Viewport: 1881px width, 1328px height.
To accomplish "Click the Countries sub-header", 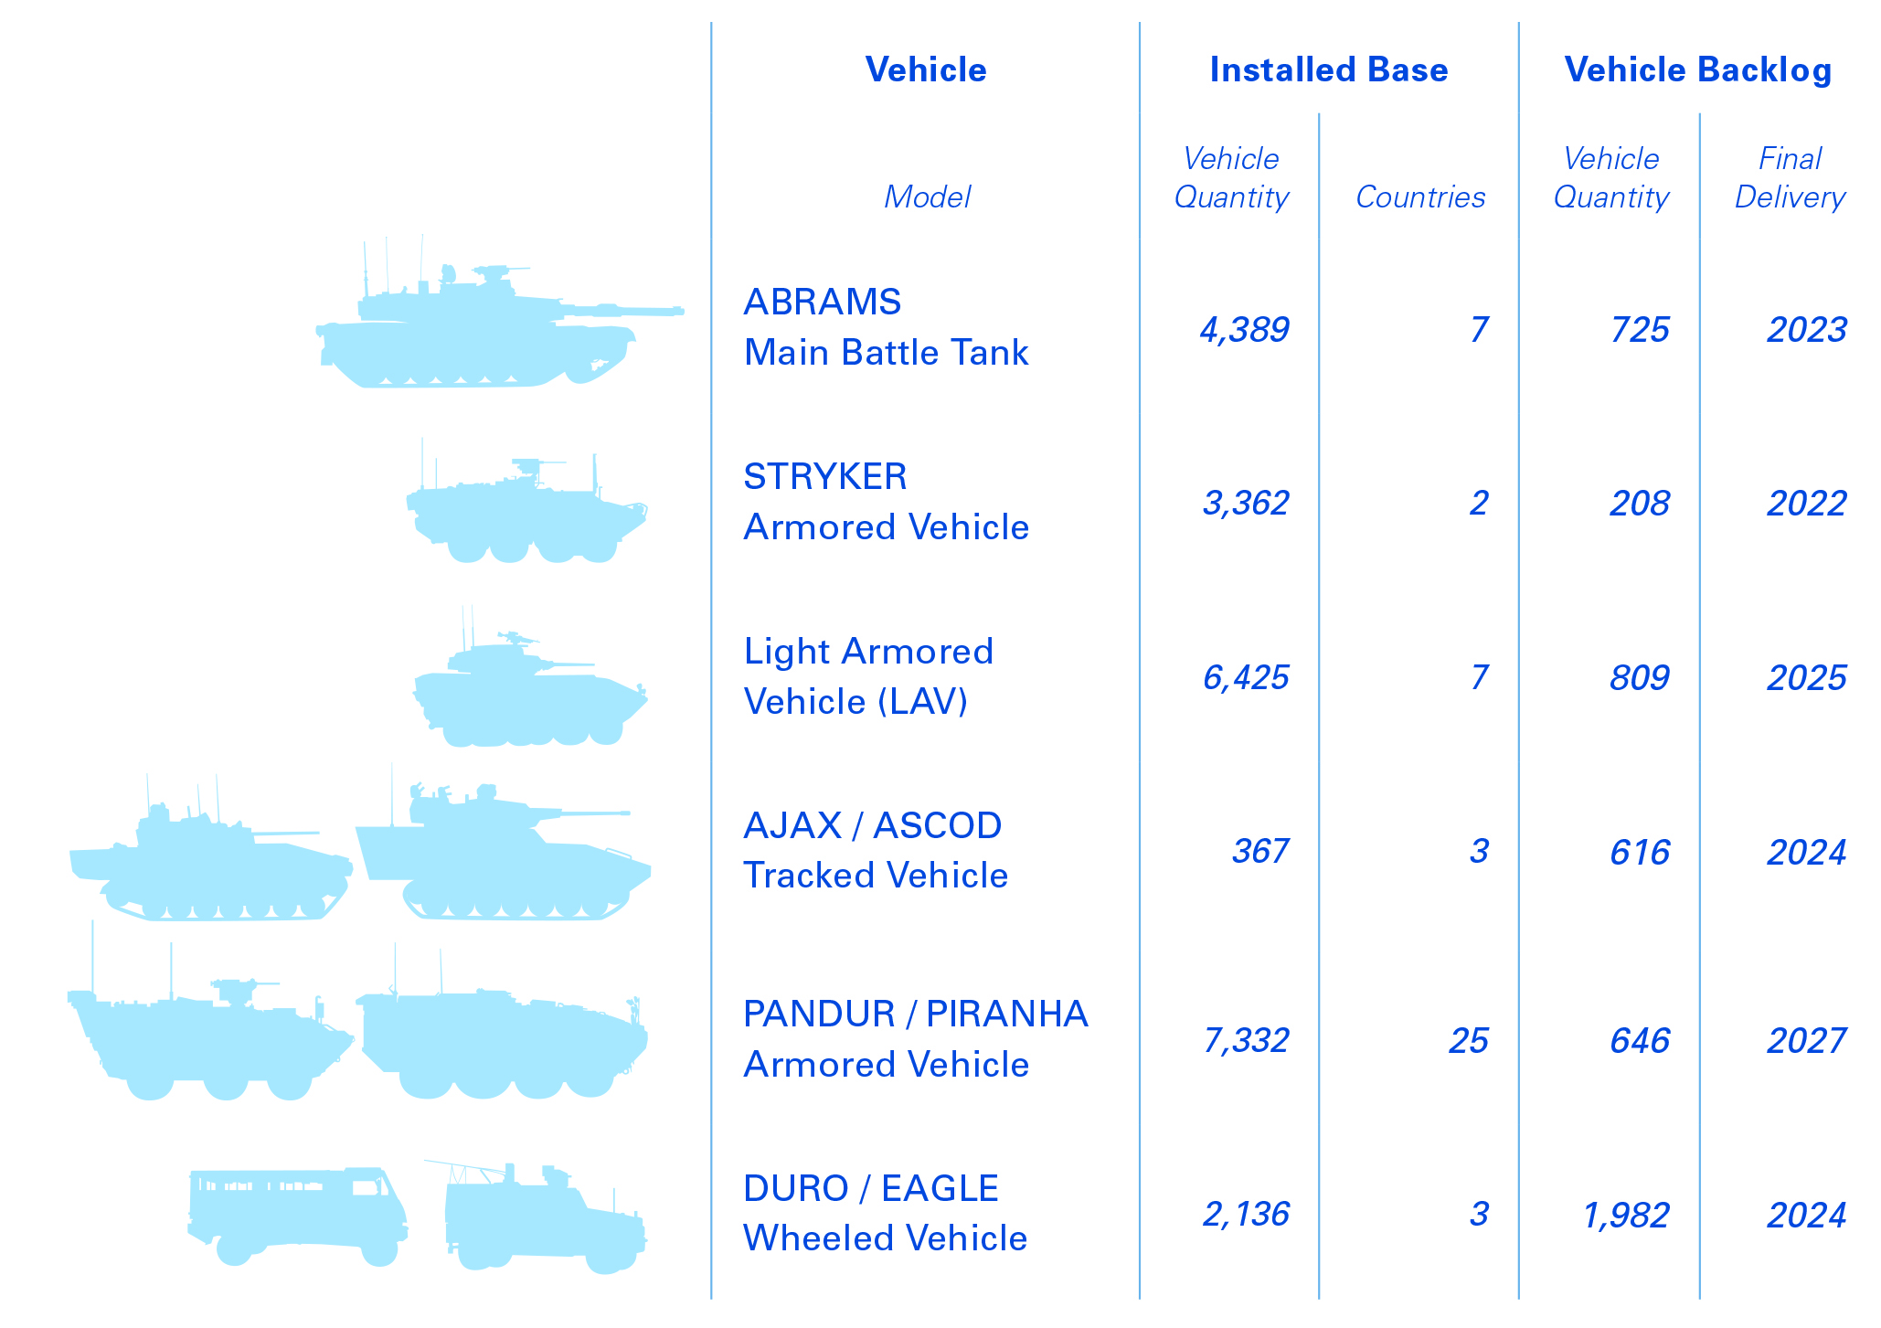I will click(x=1419, y=197).
